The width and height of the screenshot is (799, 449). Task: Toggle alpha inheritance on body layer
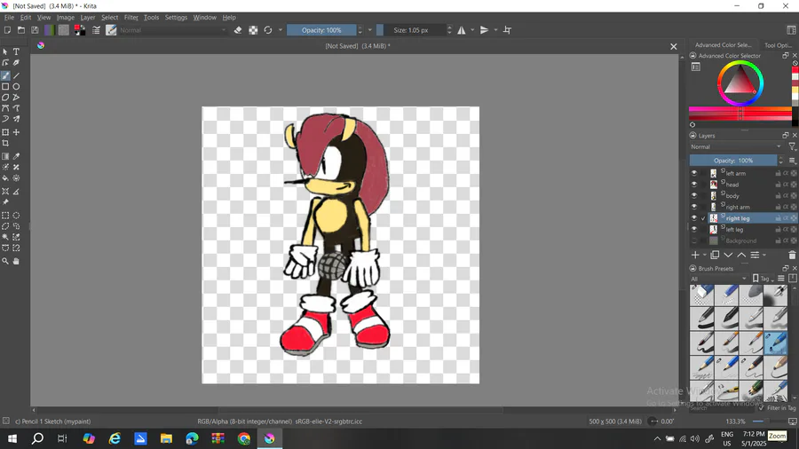coord(786,195)
